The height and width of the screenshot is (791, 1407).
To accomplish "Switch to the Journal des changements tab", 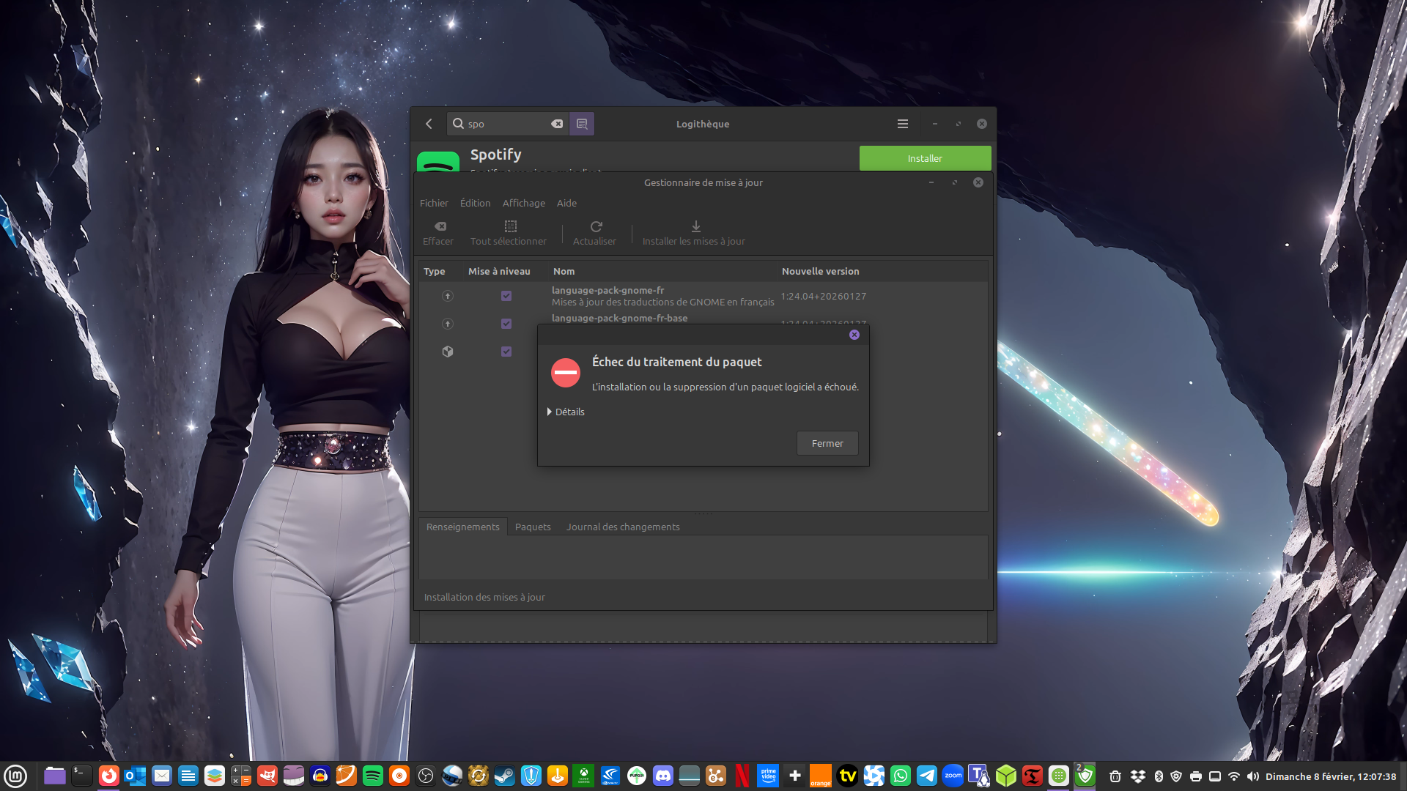I will click(622, 527).
